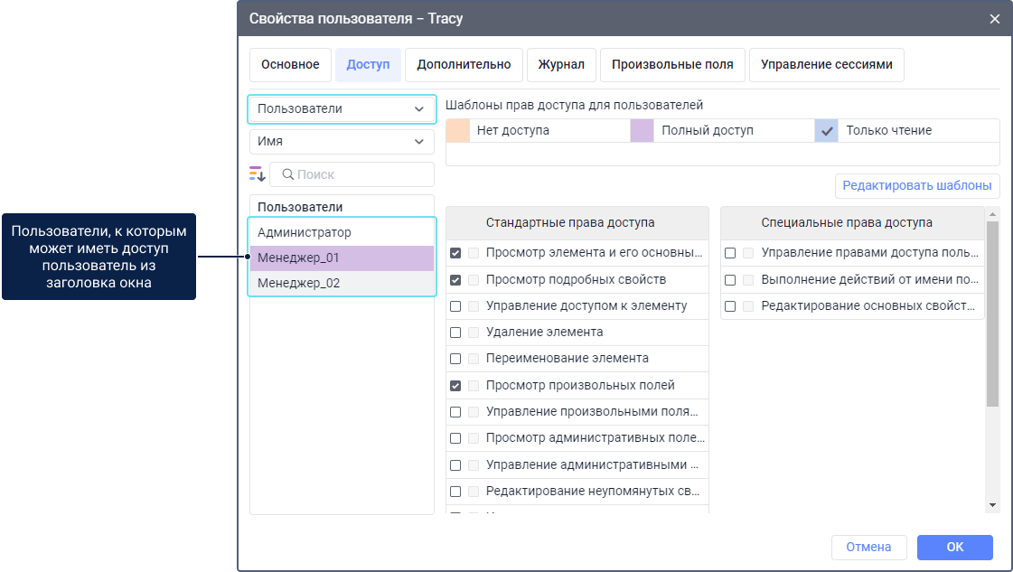The width and height of the screenshot is (1013, 572).
Task: Click the checkmark icon for Только чтение template
Action: 827,131
